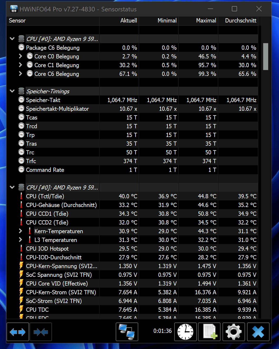Image resolution: width=279 pixels, height=349 pixels.
Task: Click clock icon beside Trfc
Action: tap(21, 161)
